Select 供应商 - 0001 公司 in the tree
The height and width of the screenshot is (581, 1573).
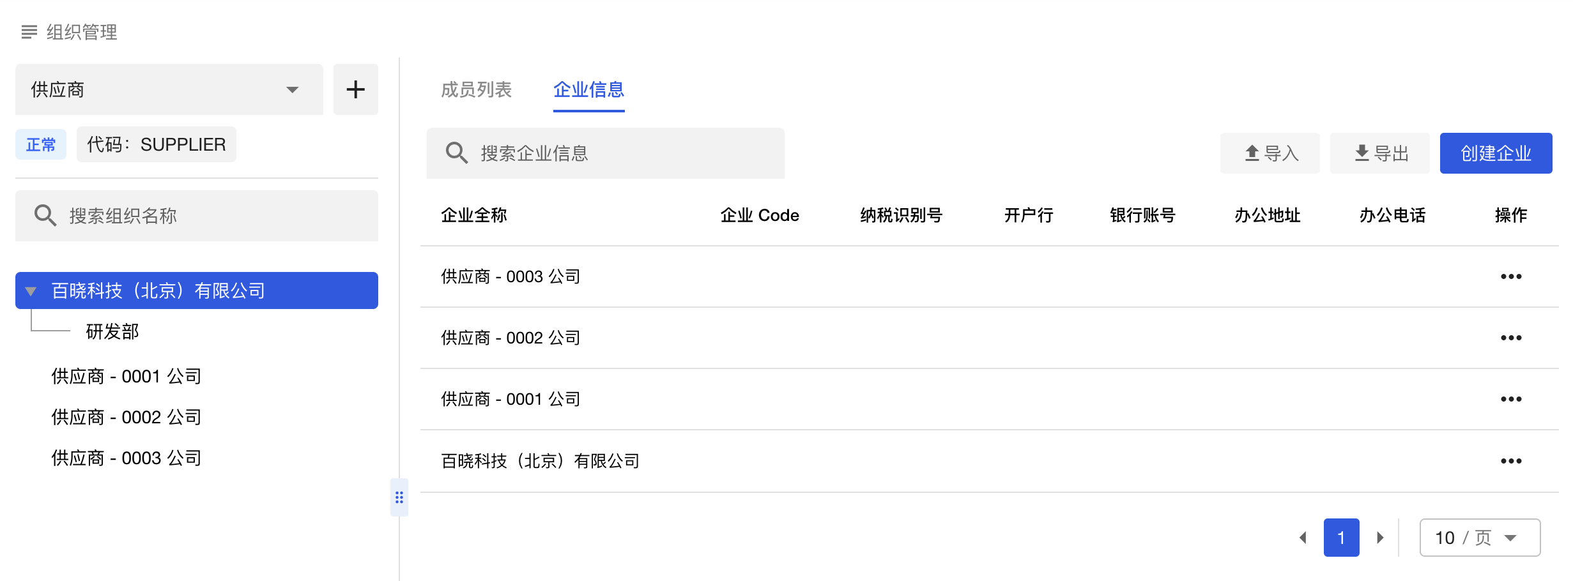click(x=127, y=376)
